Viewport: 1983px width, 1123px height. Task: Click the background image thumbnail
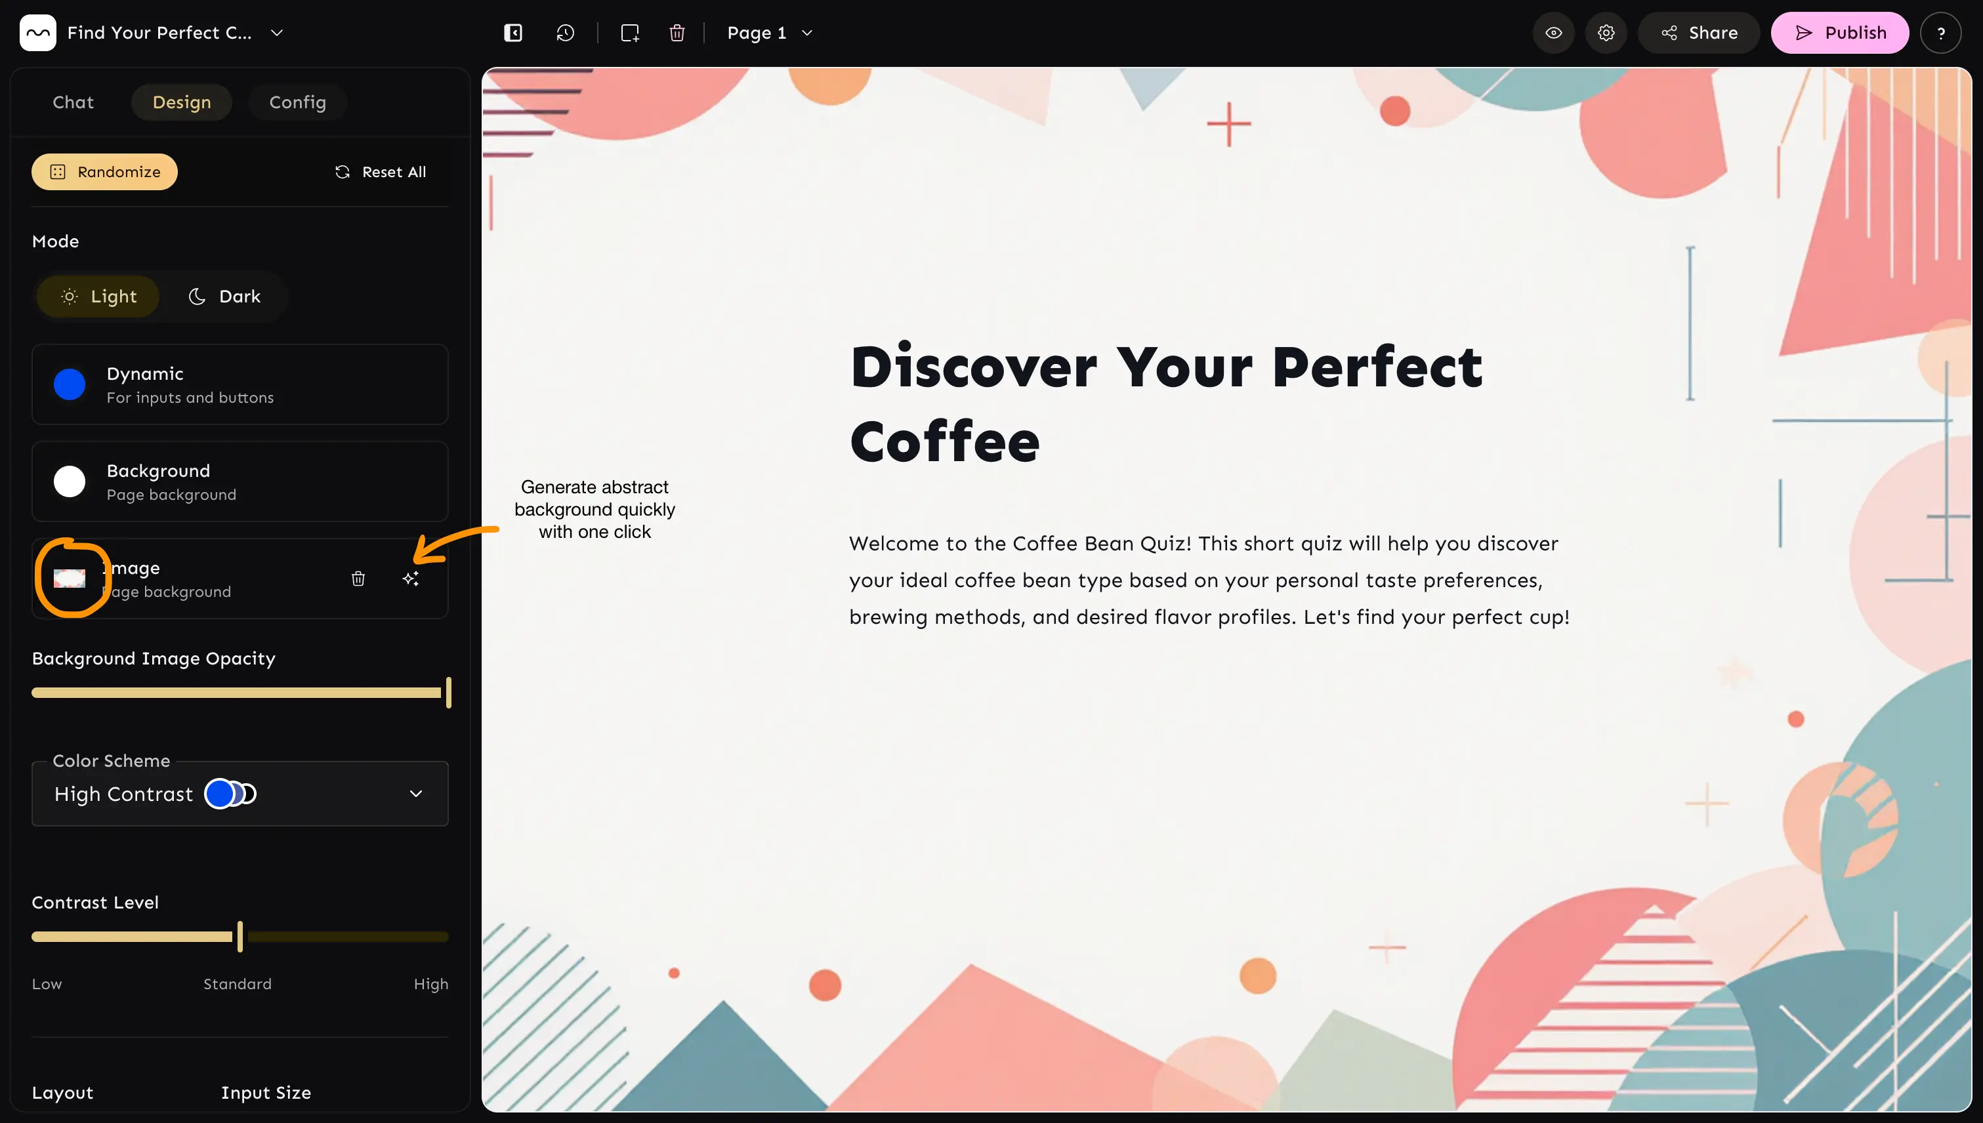click(70, 579)
